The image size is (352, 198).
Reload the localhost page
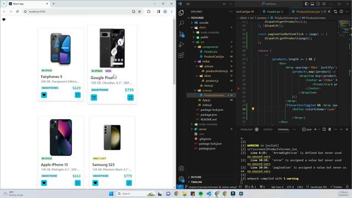pos(17,12)
